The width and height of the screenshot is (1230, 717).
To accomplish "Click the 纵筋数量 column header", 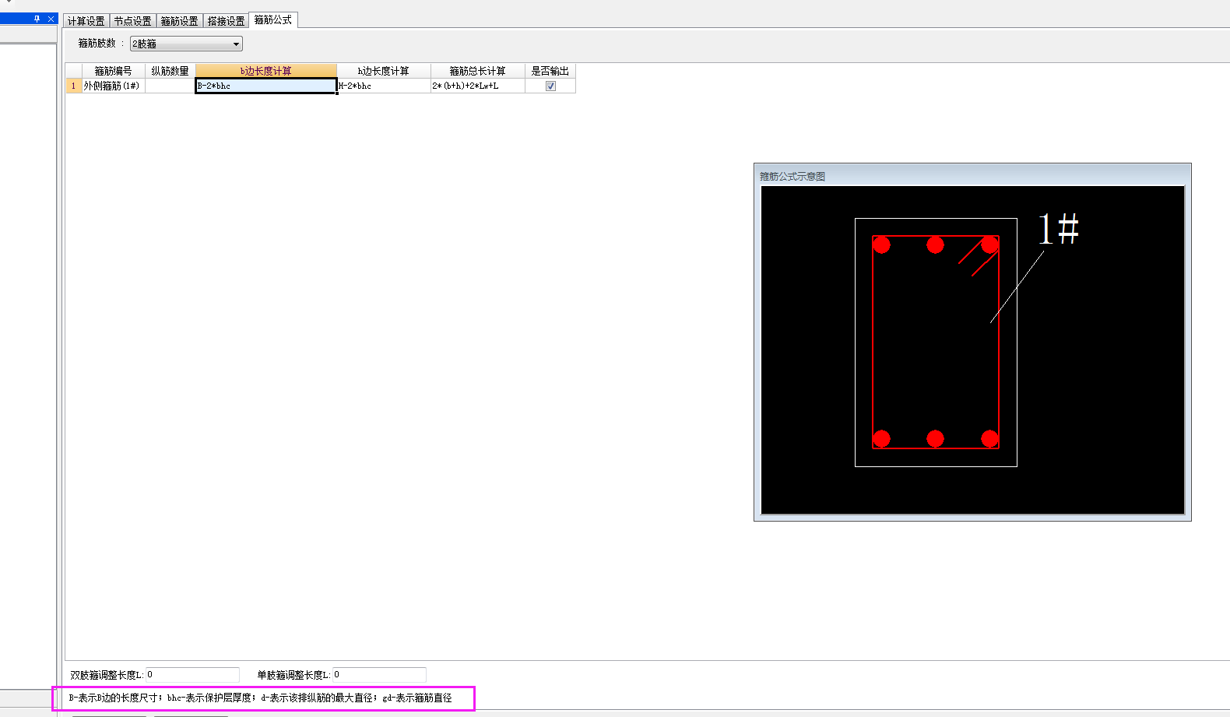I will coord(170,71).
